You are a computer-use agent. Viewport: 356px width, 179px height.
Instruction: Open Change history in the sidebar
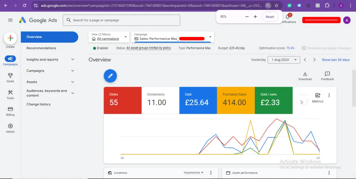point(38,104)
